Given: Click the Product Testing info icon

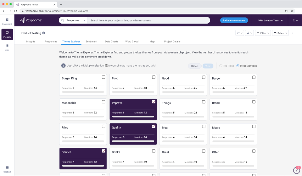Looking at the screenshot, I should coord(44,33).
